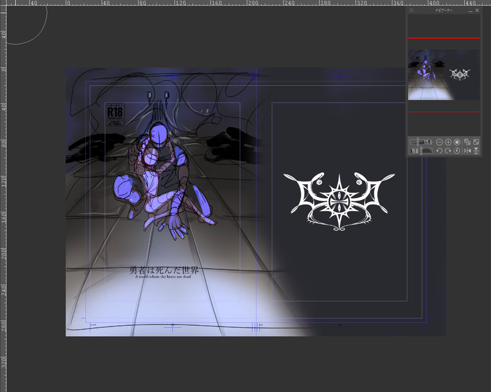
Task: Click the Japanese title text 勇者は死んだ世界
Action: (164, 270)
